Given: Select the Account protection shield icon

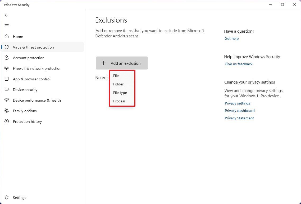Looking at the screenshot, I should tap(7, 58).
